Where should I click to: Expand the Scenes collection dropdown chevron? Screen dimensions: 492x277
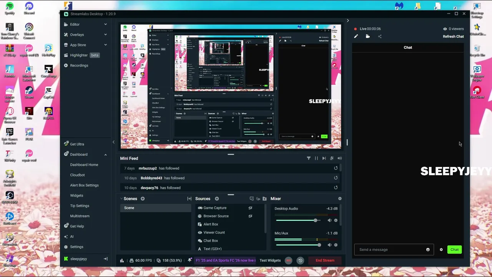click(121, 199)
